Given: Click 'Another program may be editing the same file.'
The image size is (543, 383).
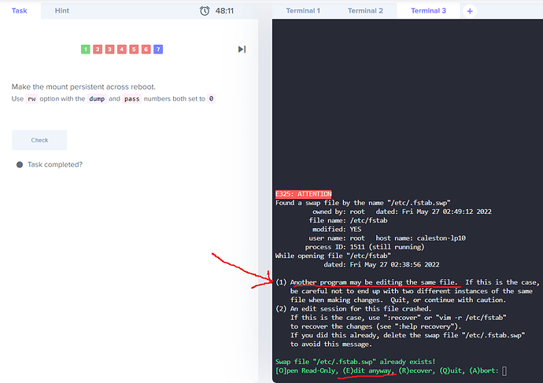Looking at the screenshot, I should pos(374,282).
